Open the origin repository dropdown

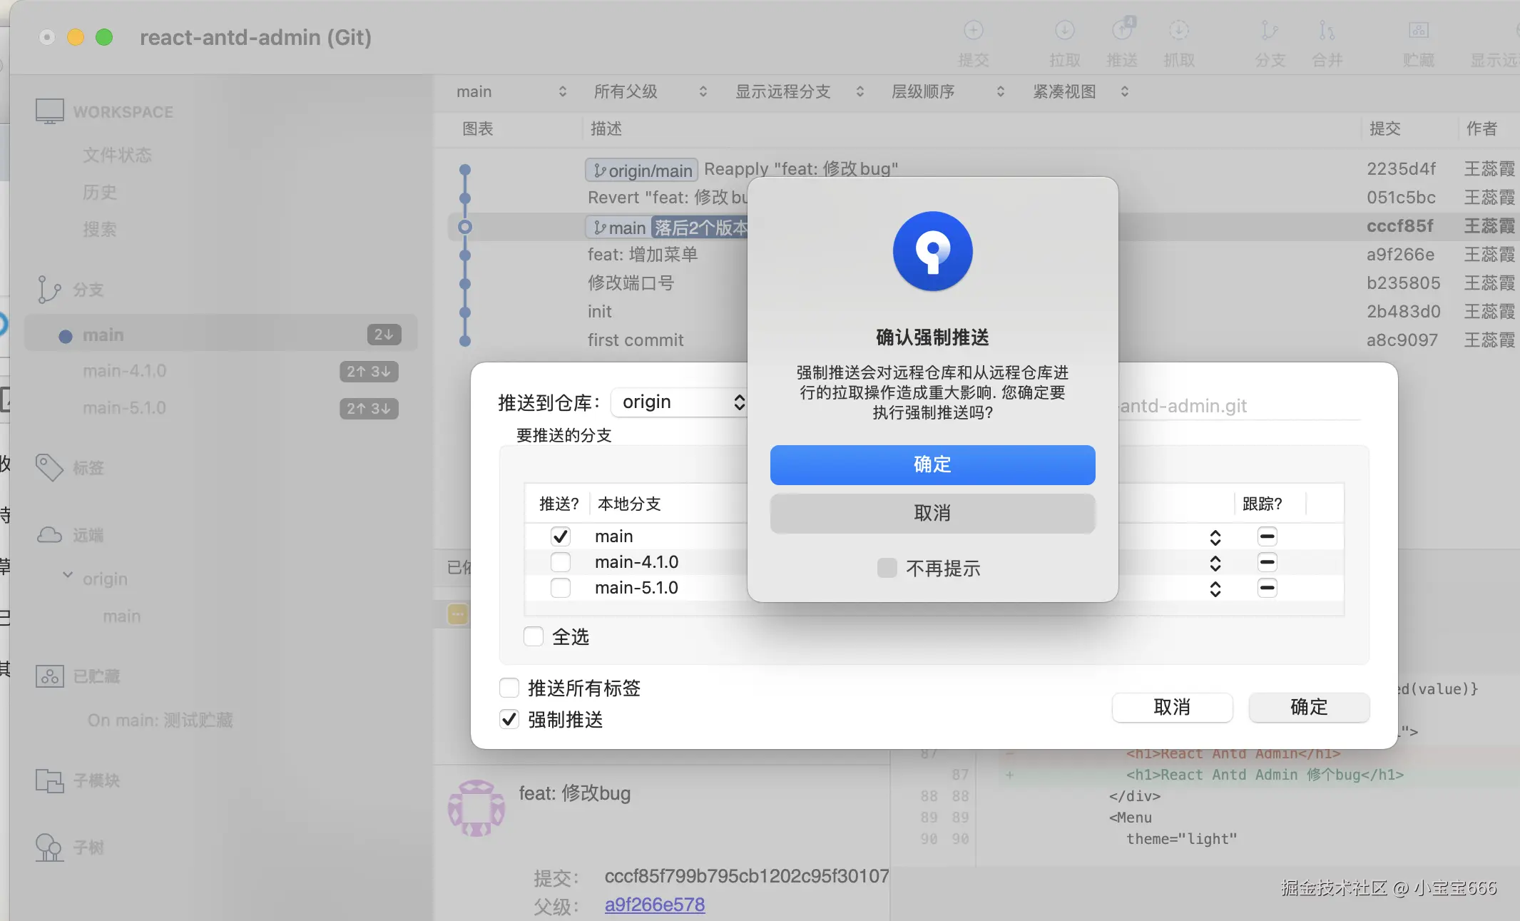coord(679,402)
